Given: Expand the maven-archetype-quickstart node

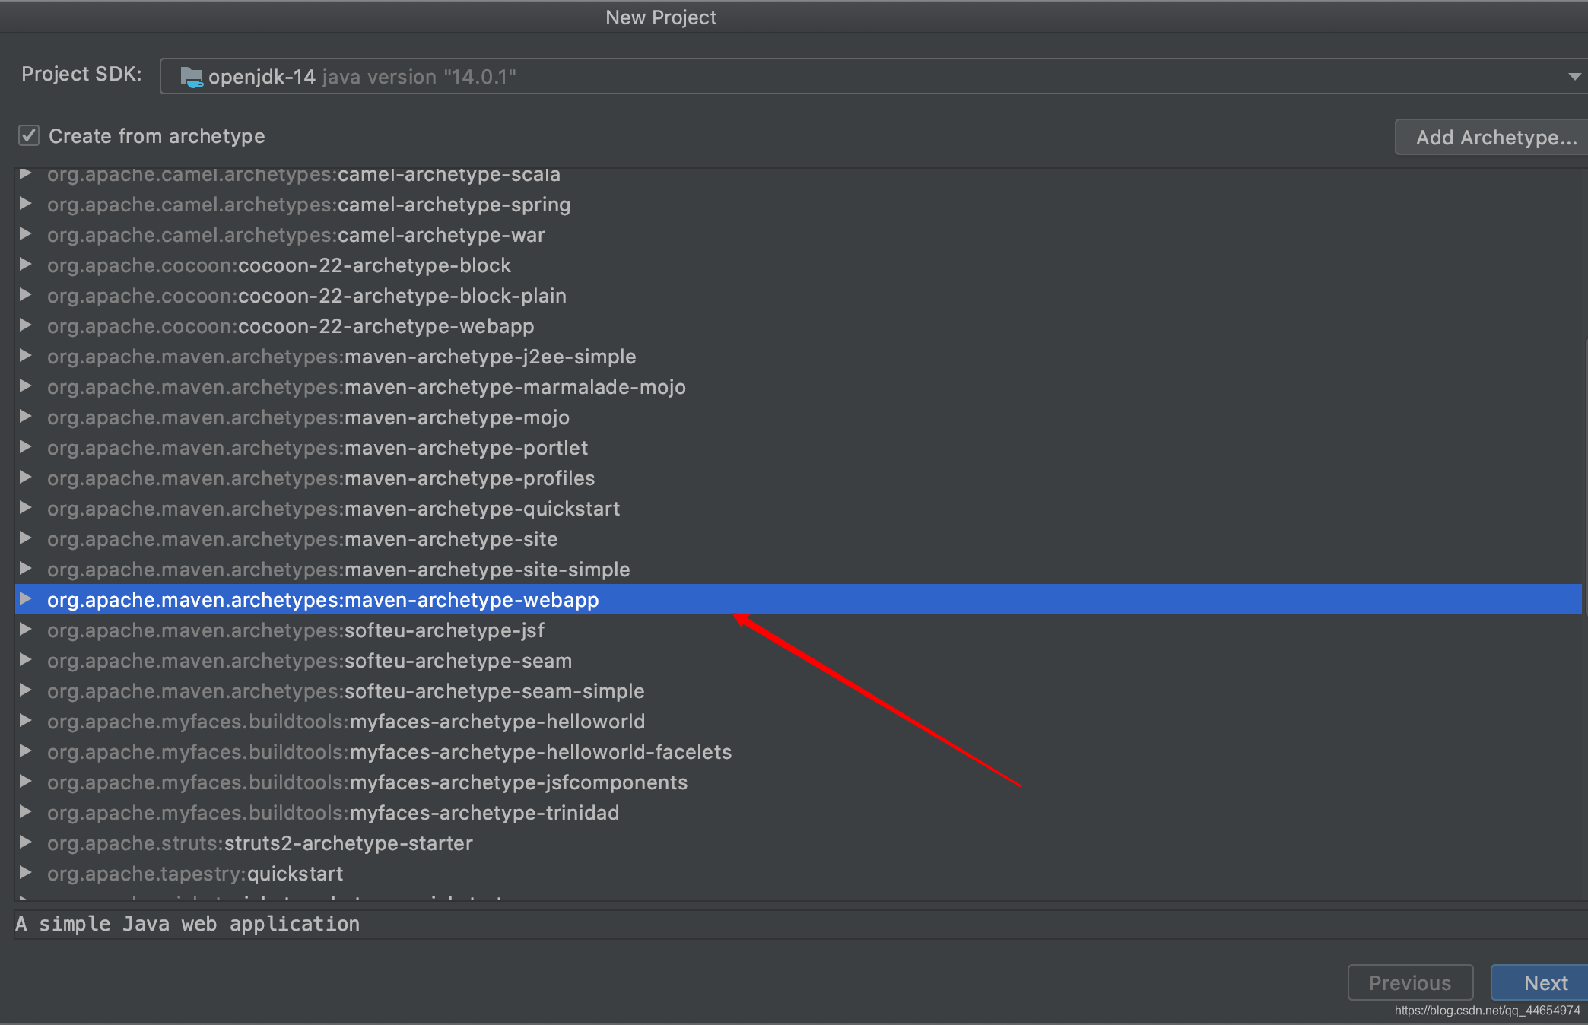Looking at the screenshot, I should (x=25, y=508).
